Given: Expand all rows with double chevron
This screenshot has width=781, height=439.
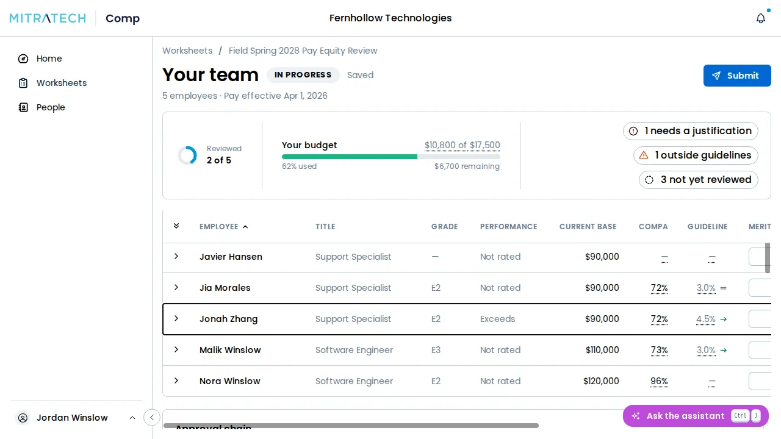Looking at the screenshot, I should click(x=176, y=226).
